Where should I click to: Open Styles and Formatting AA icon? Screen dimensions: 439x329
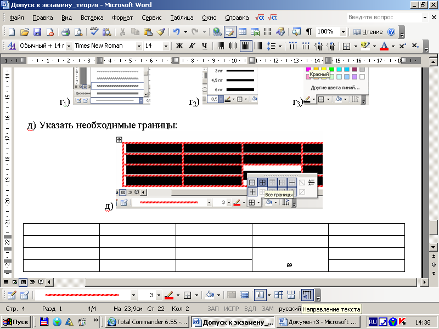[12, 46]
